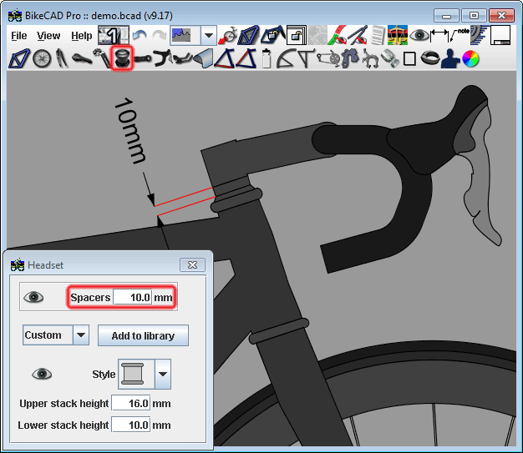The width and height of the screenshot is (523, 453).
Task: Click the eye icon in top toolbar
Action: (419, 35)
